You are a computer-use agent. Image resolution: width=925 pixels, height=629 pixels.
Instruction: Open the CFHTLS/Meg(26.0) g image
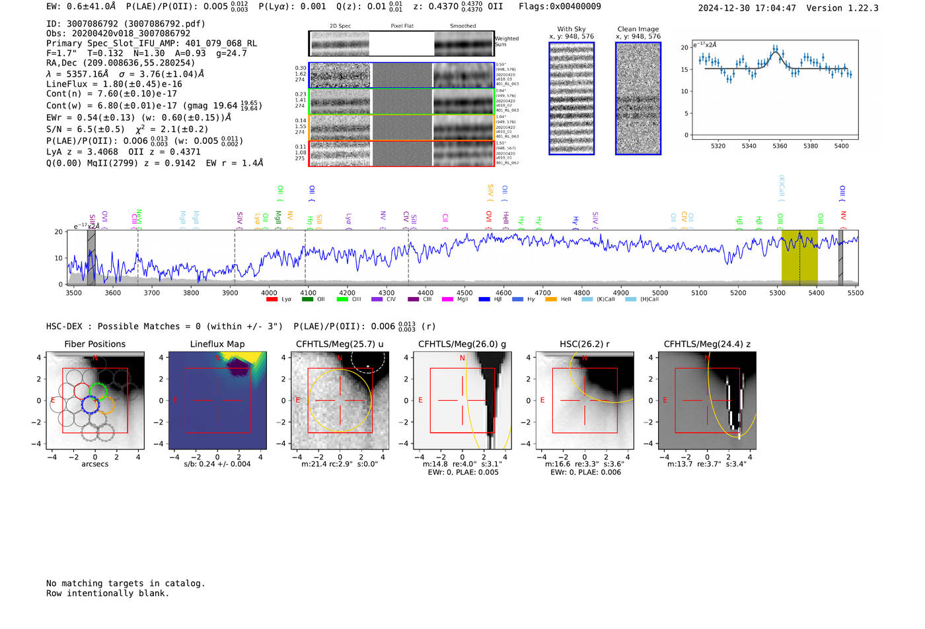click(462, 401)
